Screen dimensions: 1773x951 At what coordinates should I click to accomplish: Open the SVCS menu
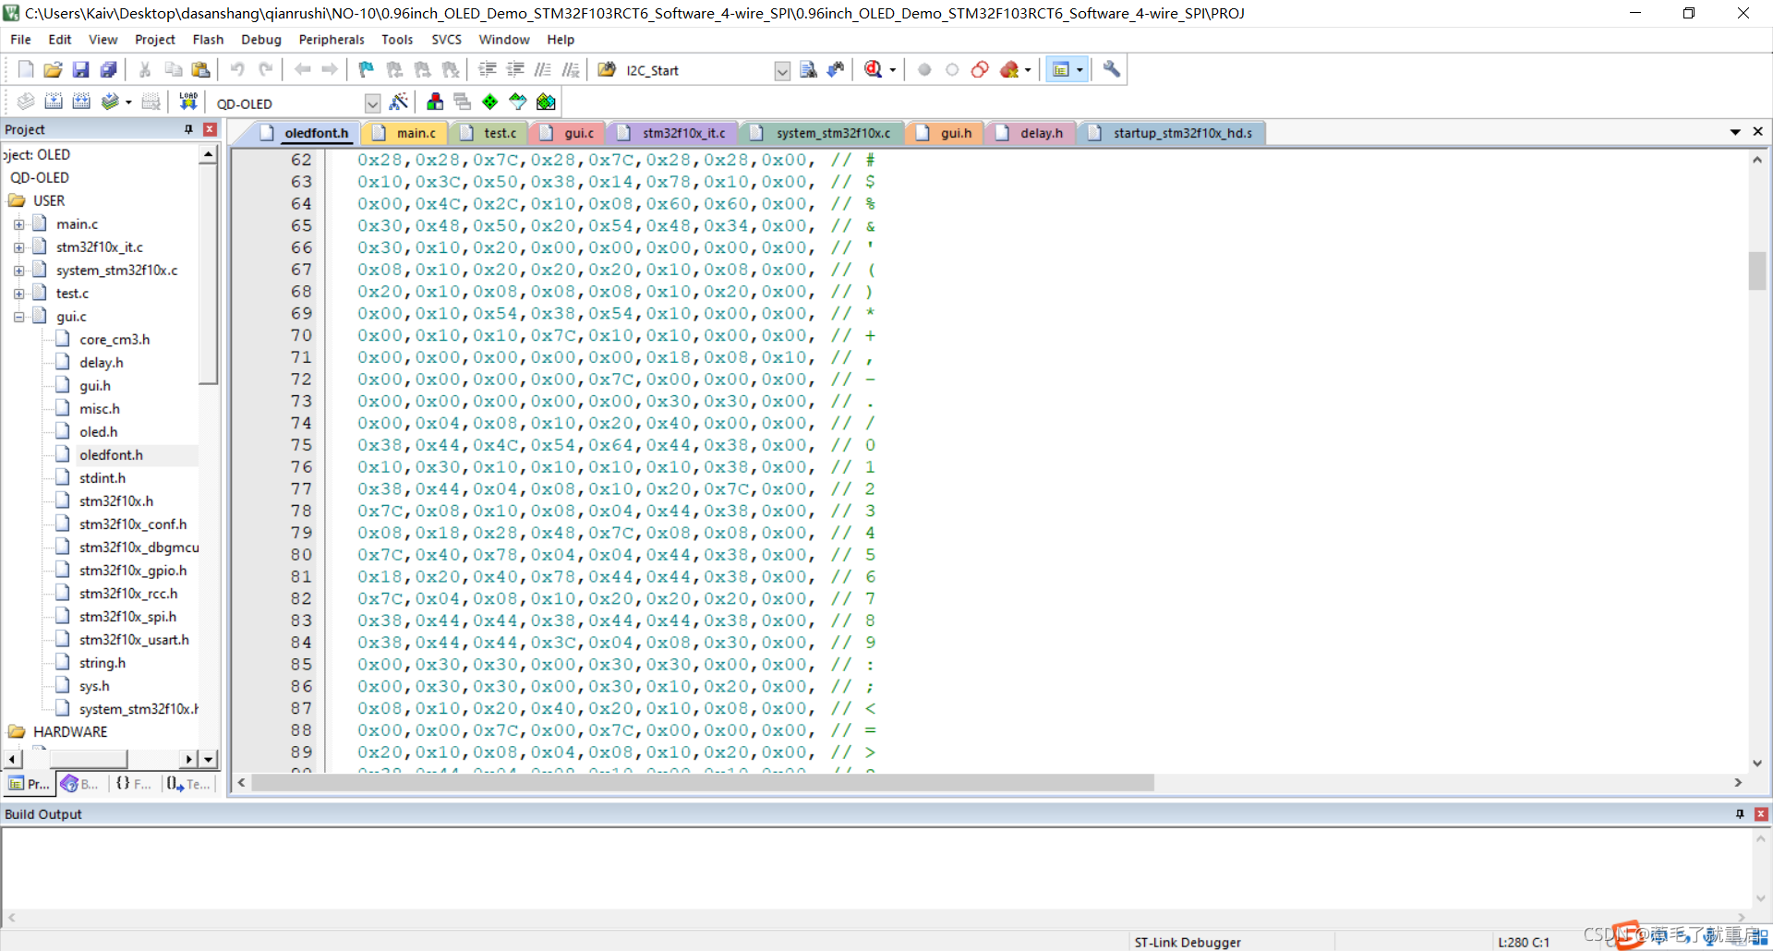point(446,40)
